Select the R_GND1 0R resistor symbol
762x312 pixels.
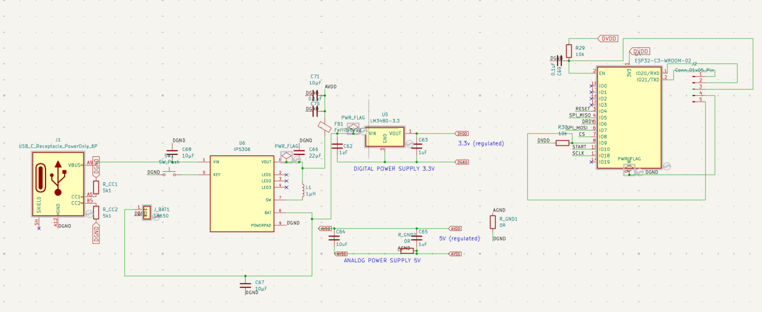(493, 222)
